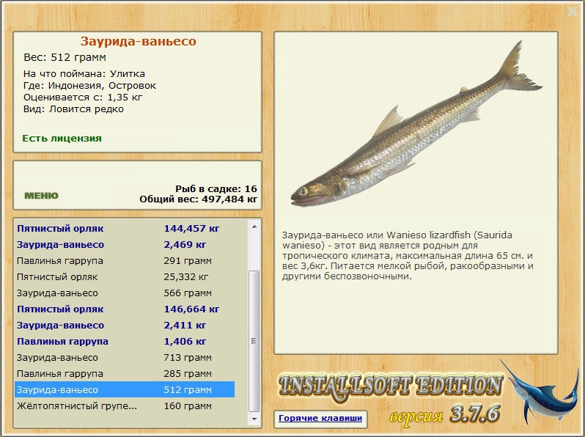Click the Вид: Ловится редко line

pos(73,109)
